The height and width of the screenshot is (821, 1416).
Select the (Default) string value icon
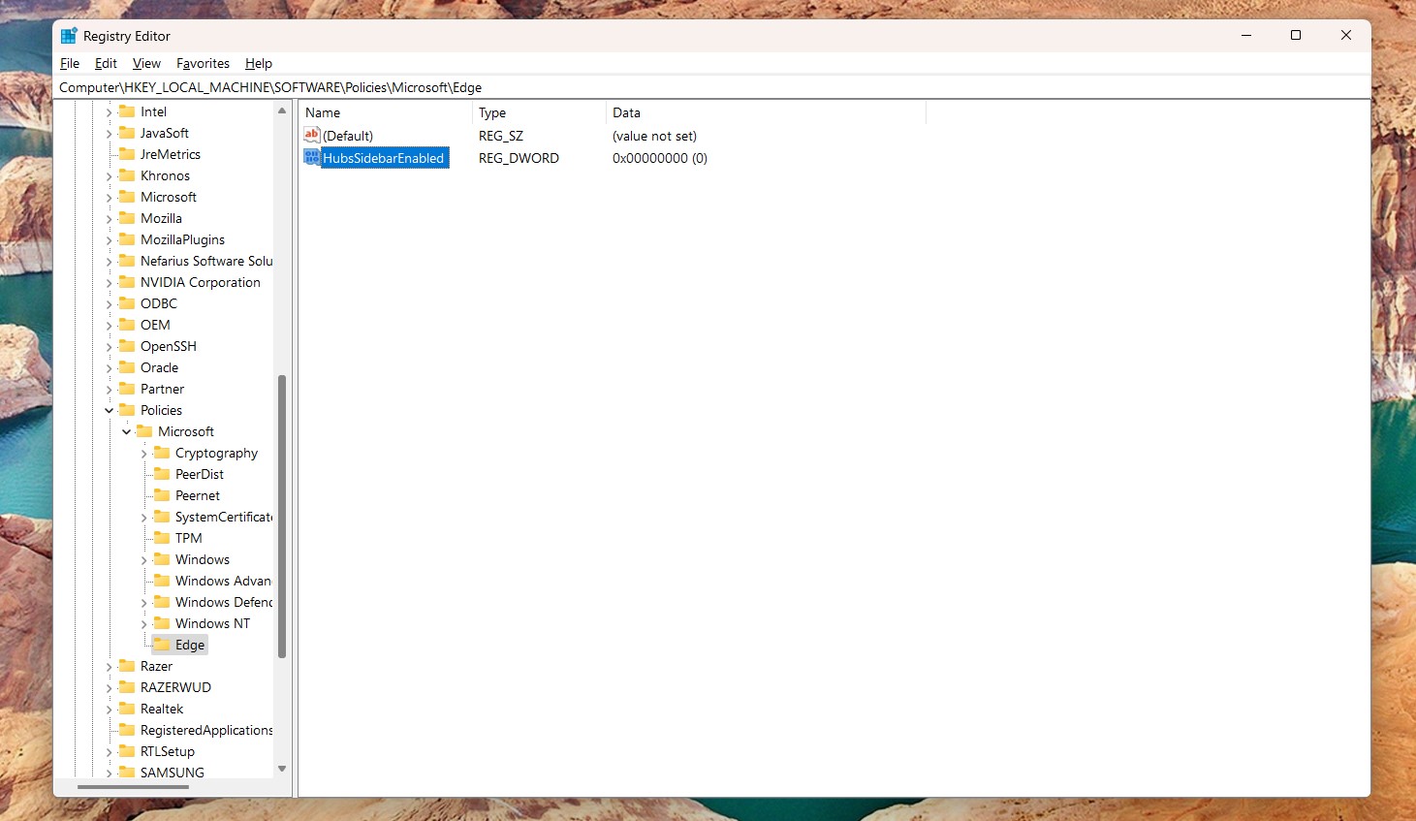point(312,135)
